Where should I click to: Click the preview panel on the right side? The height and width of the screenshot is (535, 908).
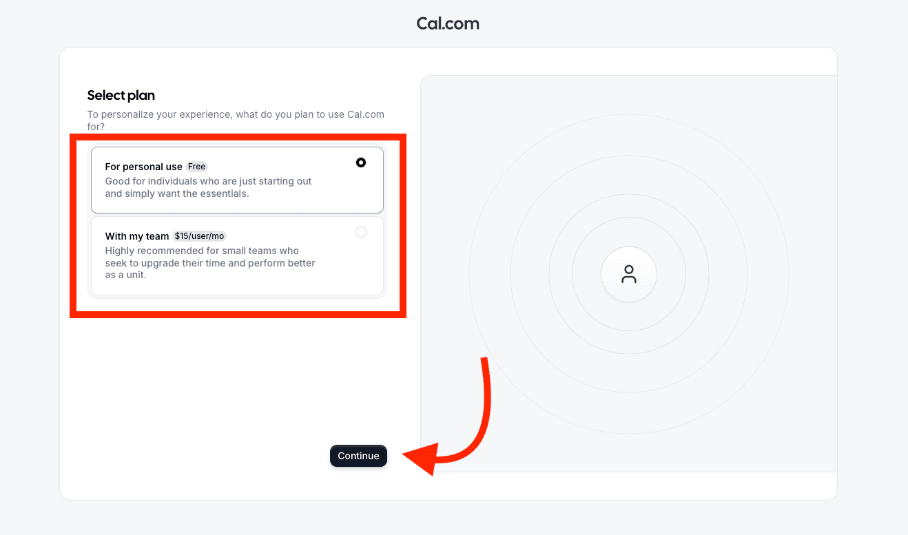pyautogui.click(x=758, y=413)
